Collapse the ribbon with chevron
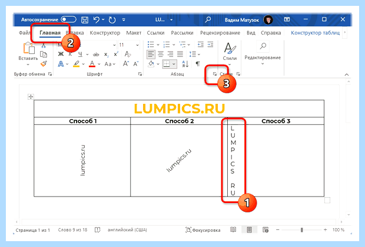The image size is (365, 247). tap(347, 75)
